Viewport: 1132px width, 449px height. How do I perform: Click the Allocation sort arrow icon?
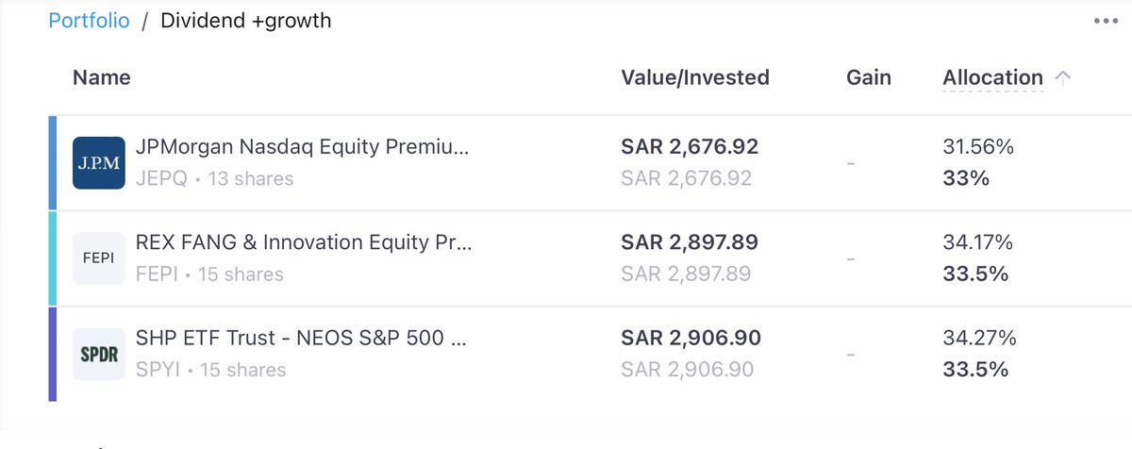coord(1063,78)
